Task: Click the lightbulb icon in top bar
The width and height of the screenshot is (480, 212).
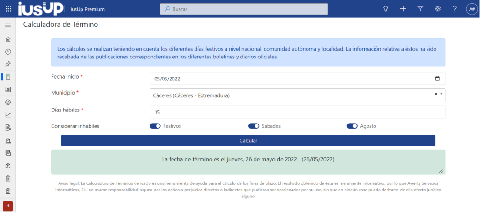Action: pyautogui.click(x=386, y=9)
